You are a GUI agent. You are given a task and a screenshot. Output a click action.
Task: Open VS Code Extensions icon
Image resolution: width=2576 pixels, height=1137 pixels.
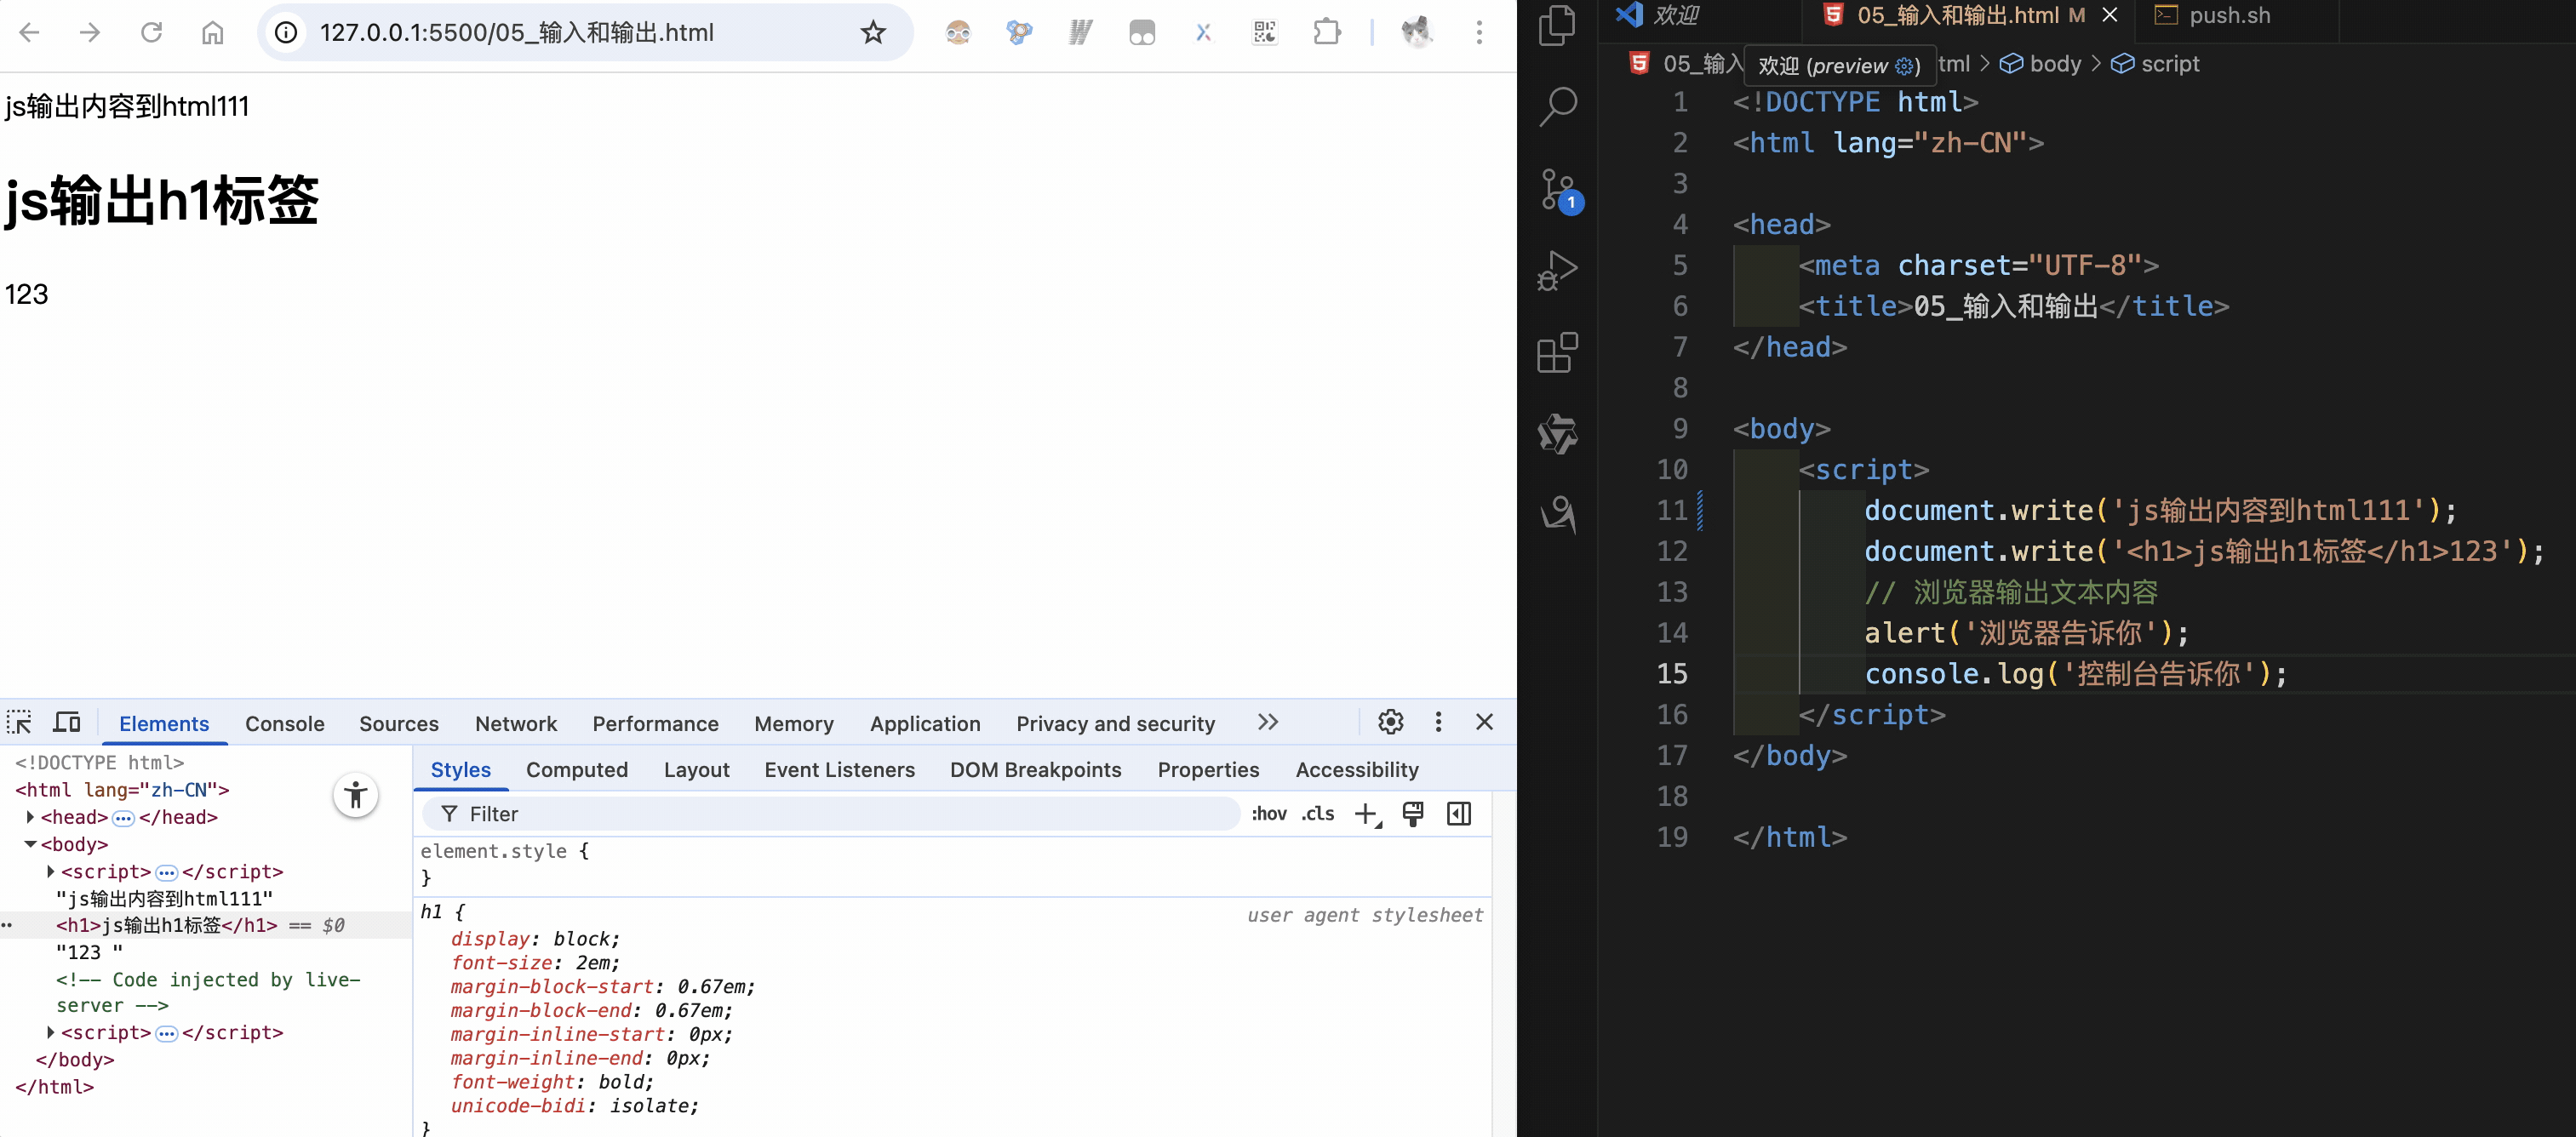[x=1557, y=352]
